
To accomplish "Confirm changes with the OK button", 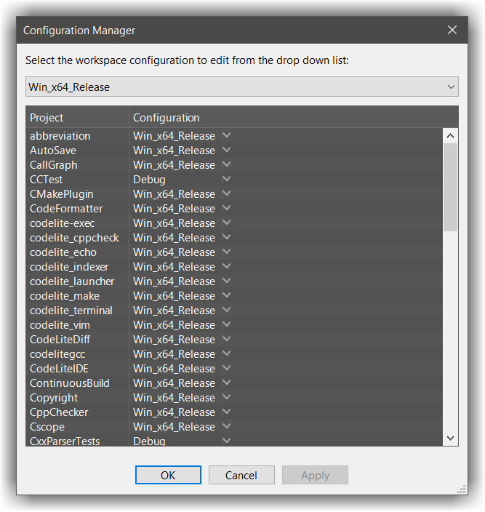I will (x=168, y=475).
